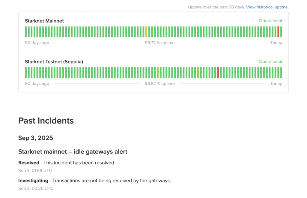Screen dimensions: 307x198
Task: Open the View historical uptime link
Action: coord(267,7)
